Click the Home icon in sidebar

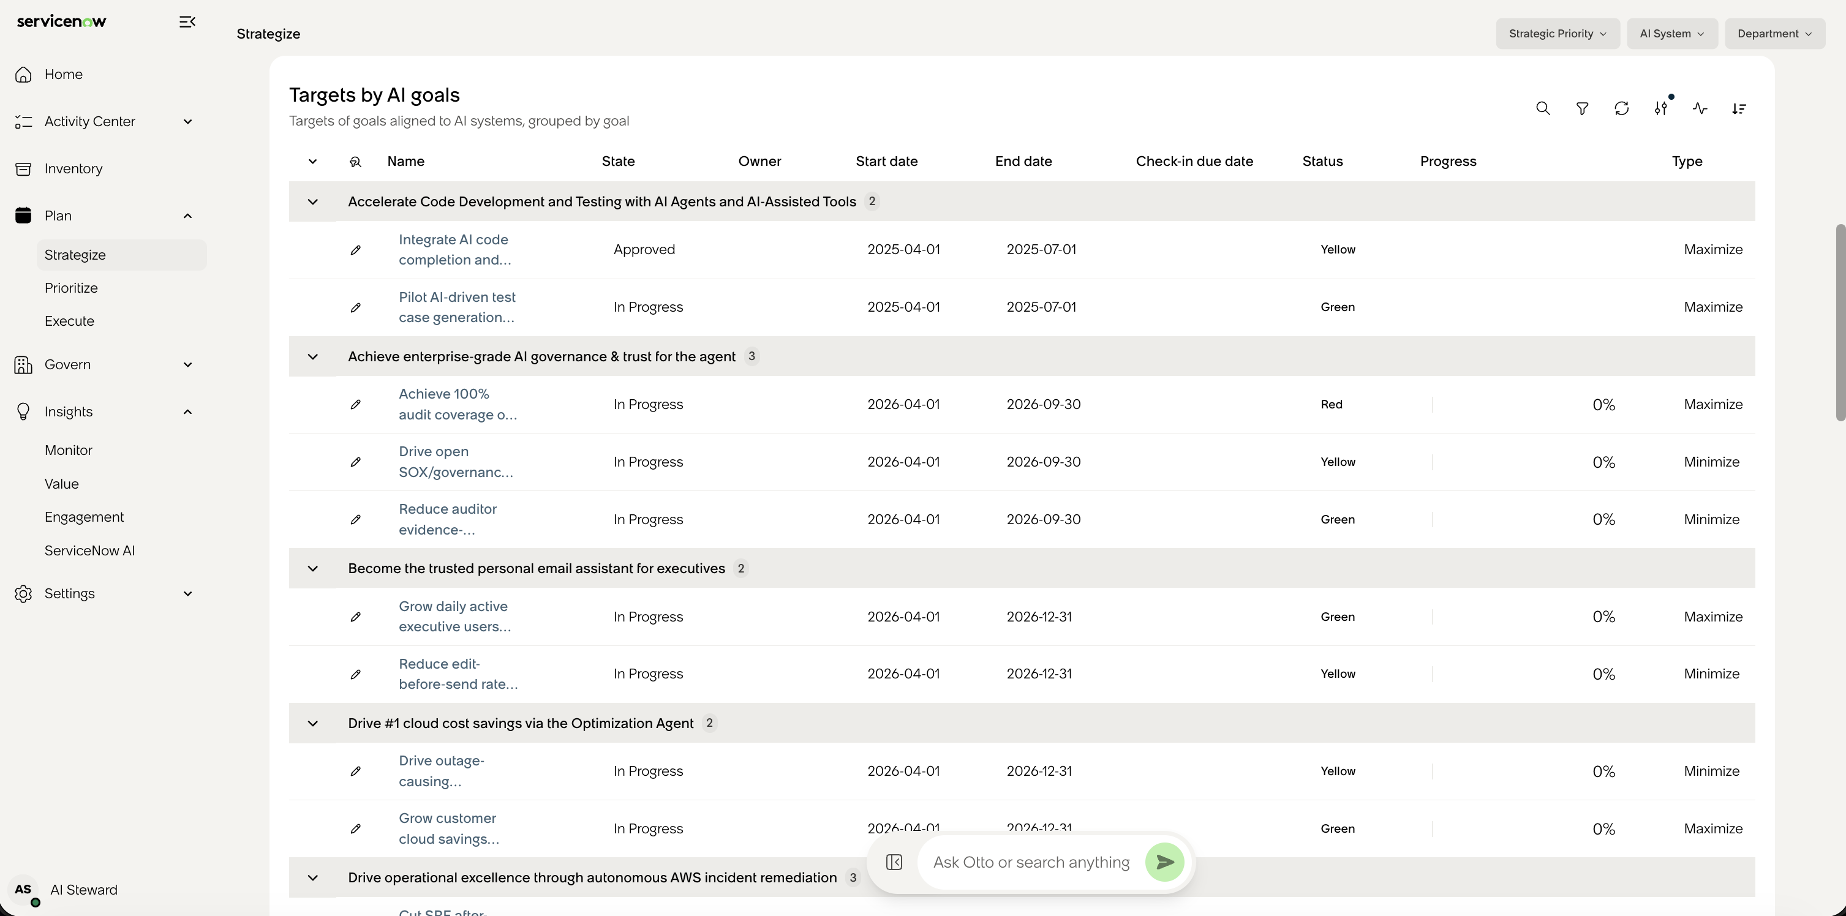[x=23, y=75]
